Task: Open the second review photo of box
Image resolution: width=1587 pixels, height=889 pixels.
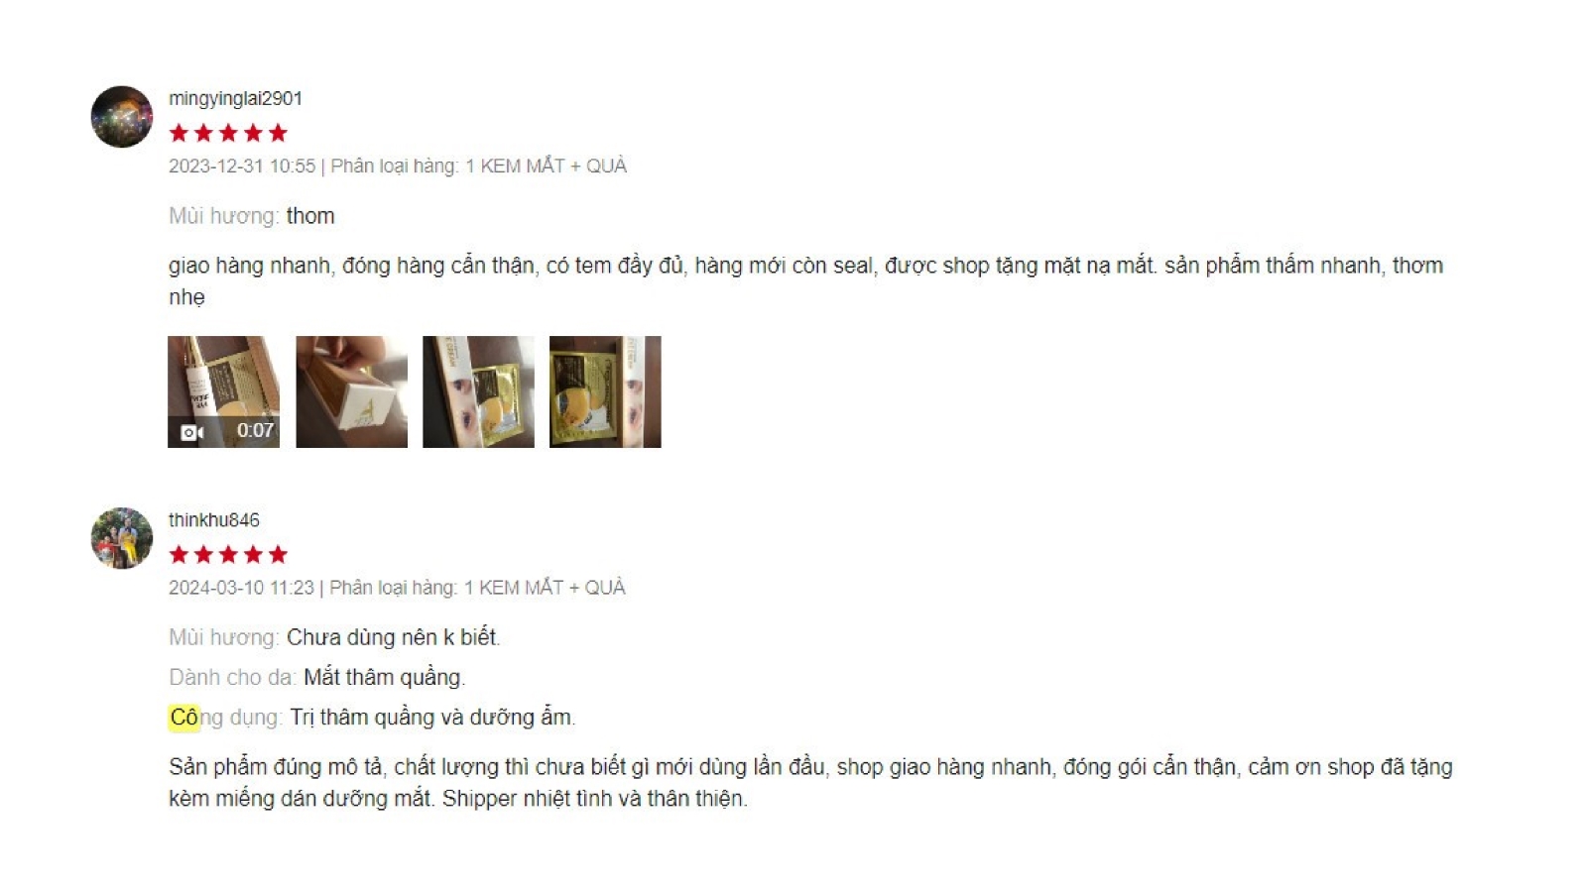Action: pos(351,391)
